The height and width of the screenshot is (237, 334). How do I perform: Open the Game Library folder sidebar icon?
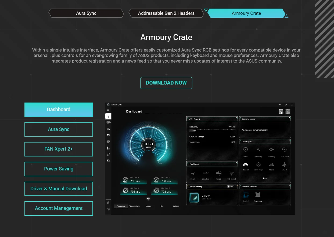tap(108, 135)
